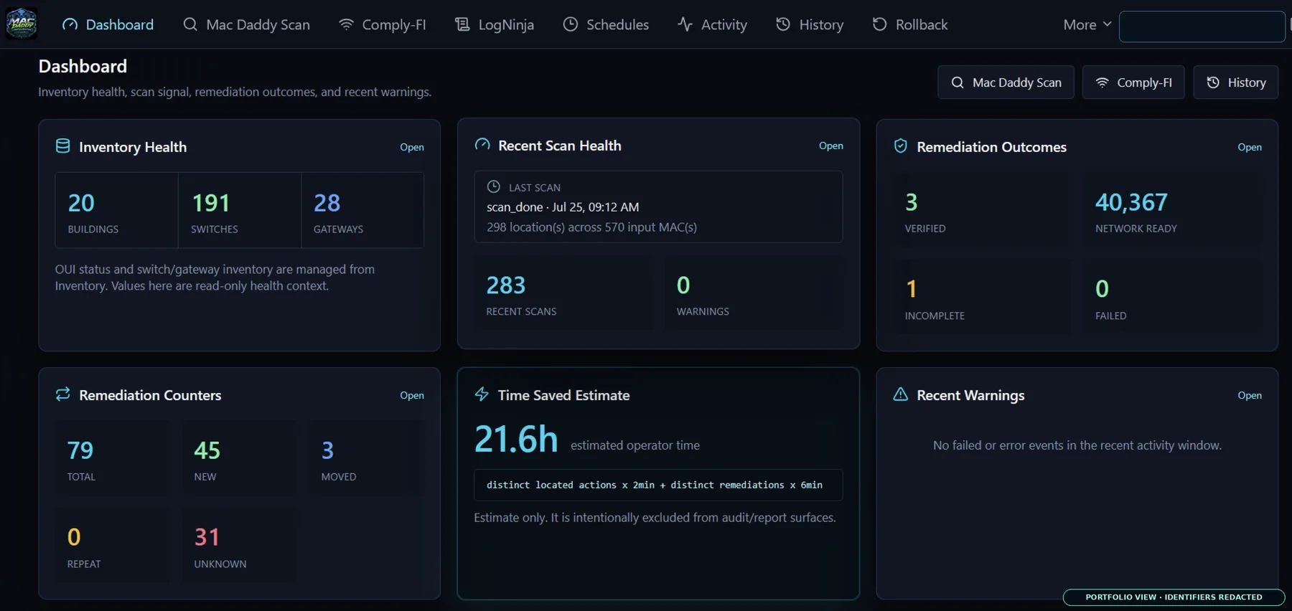Screen dimensions: 1292x611
Task: Click the Inventory Health database icon
Action: 63,146
